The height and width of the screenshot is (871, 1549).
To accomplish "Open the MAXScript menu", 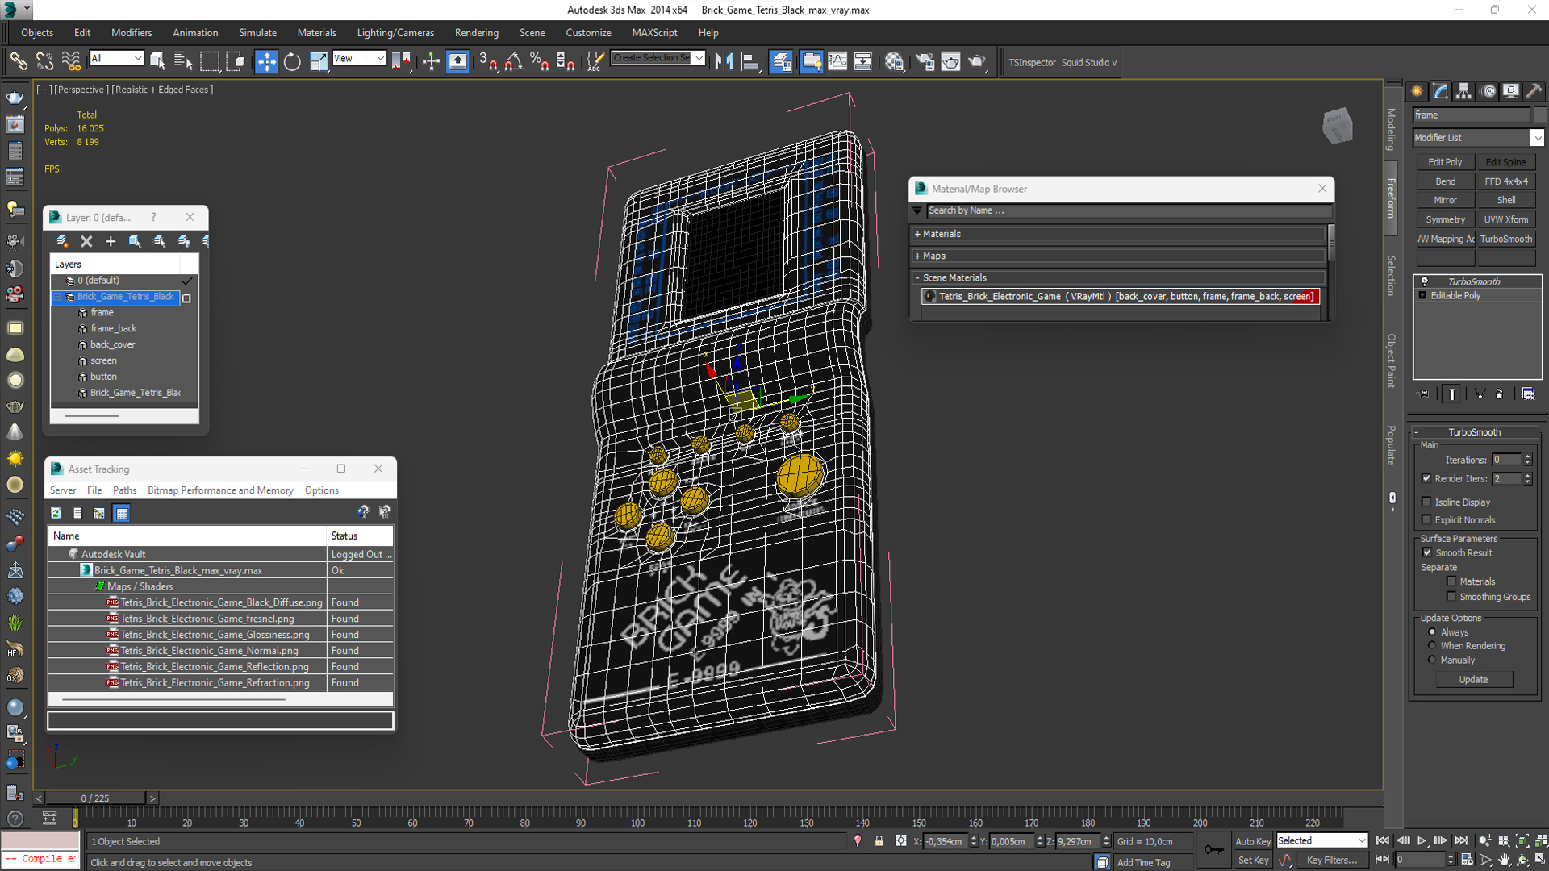I will (654, 33).
